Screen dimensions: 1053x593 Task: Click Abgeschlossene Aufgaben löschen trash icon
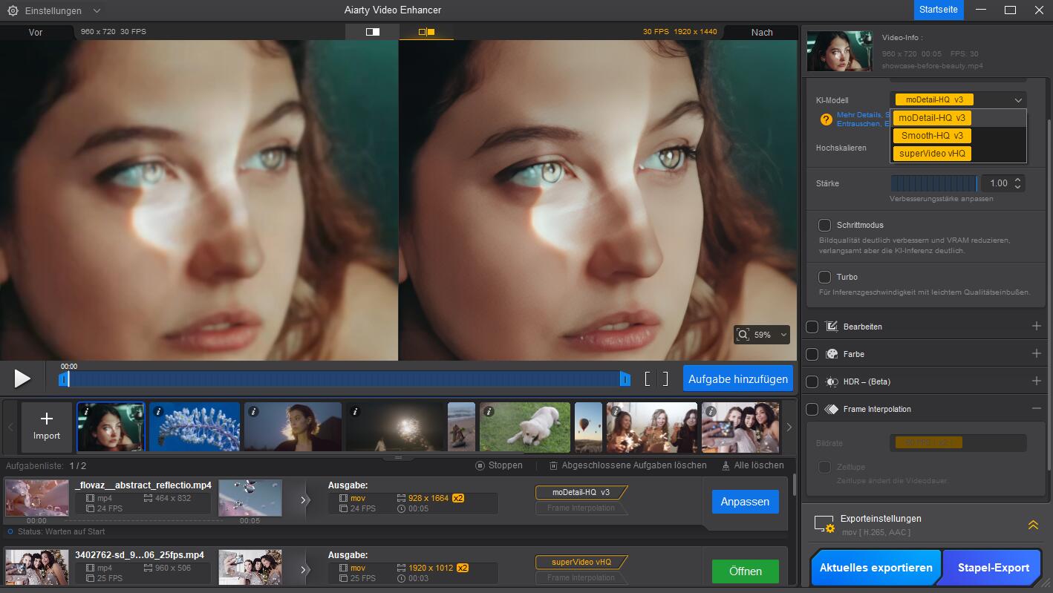pos(554,465)
